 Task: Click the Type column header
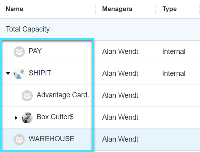pos(170,9)
